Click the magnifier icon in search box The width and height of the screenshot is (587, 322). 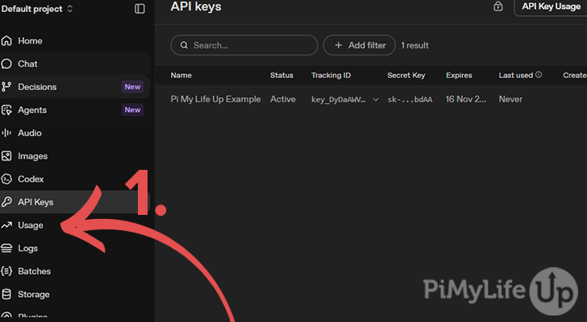coord(184,45)
